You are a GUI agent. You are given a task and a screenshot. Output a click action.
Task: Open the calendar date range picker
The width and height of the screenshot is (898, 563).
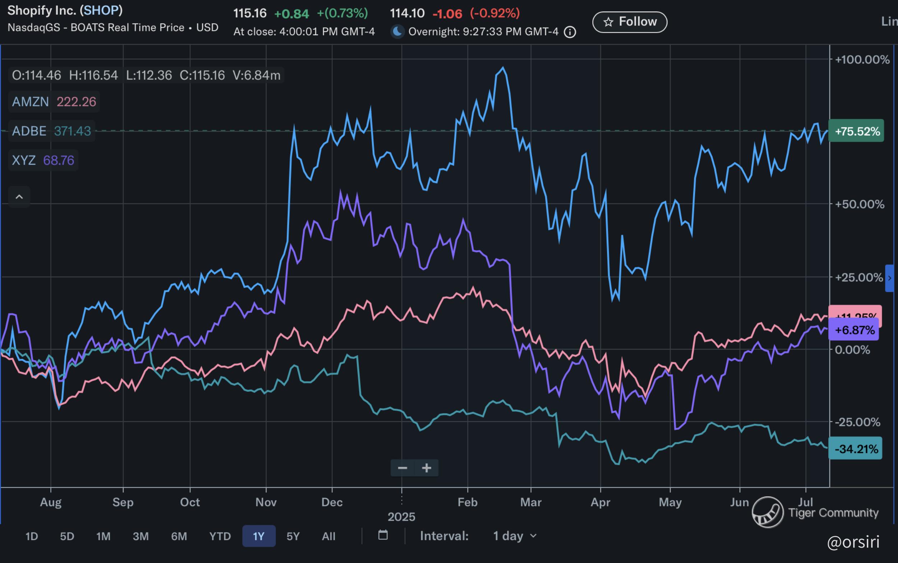pos(383,535)
